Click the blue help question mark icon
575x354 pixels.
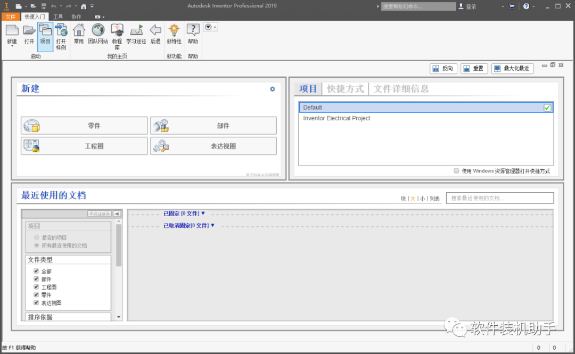526,6
